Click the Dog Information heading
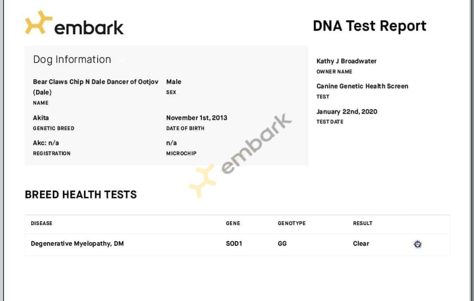The width and height of the screenshot is (474, 301). pos(72,59)
